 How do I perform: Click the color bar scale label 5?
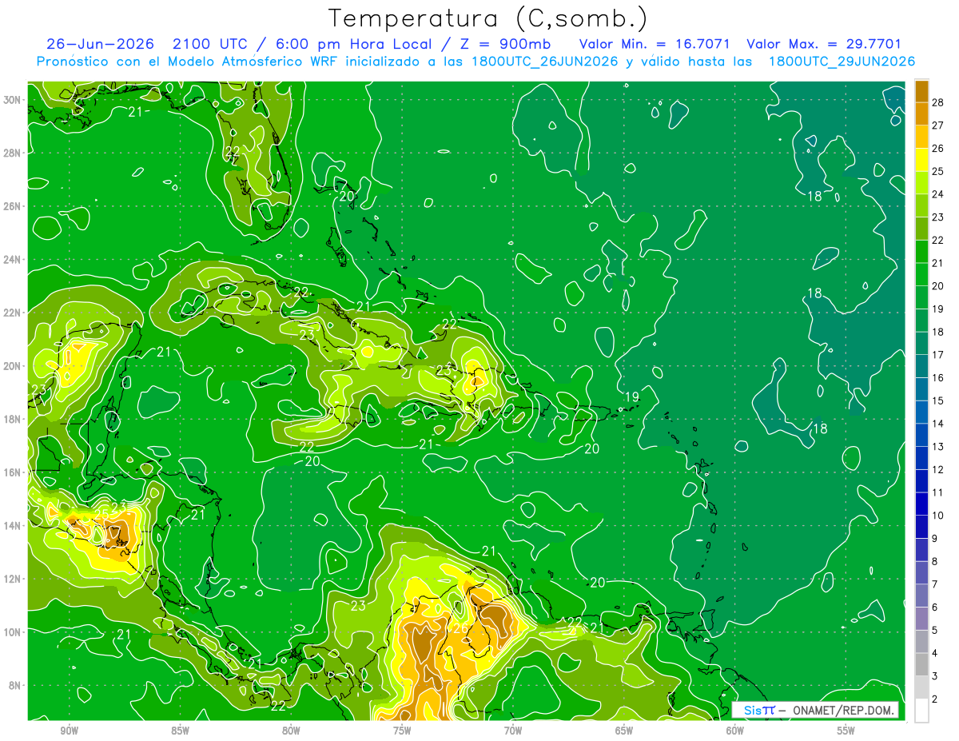(x=935, y=630)
